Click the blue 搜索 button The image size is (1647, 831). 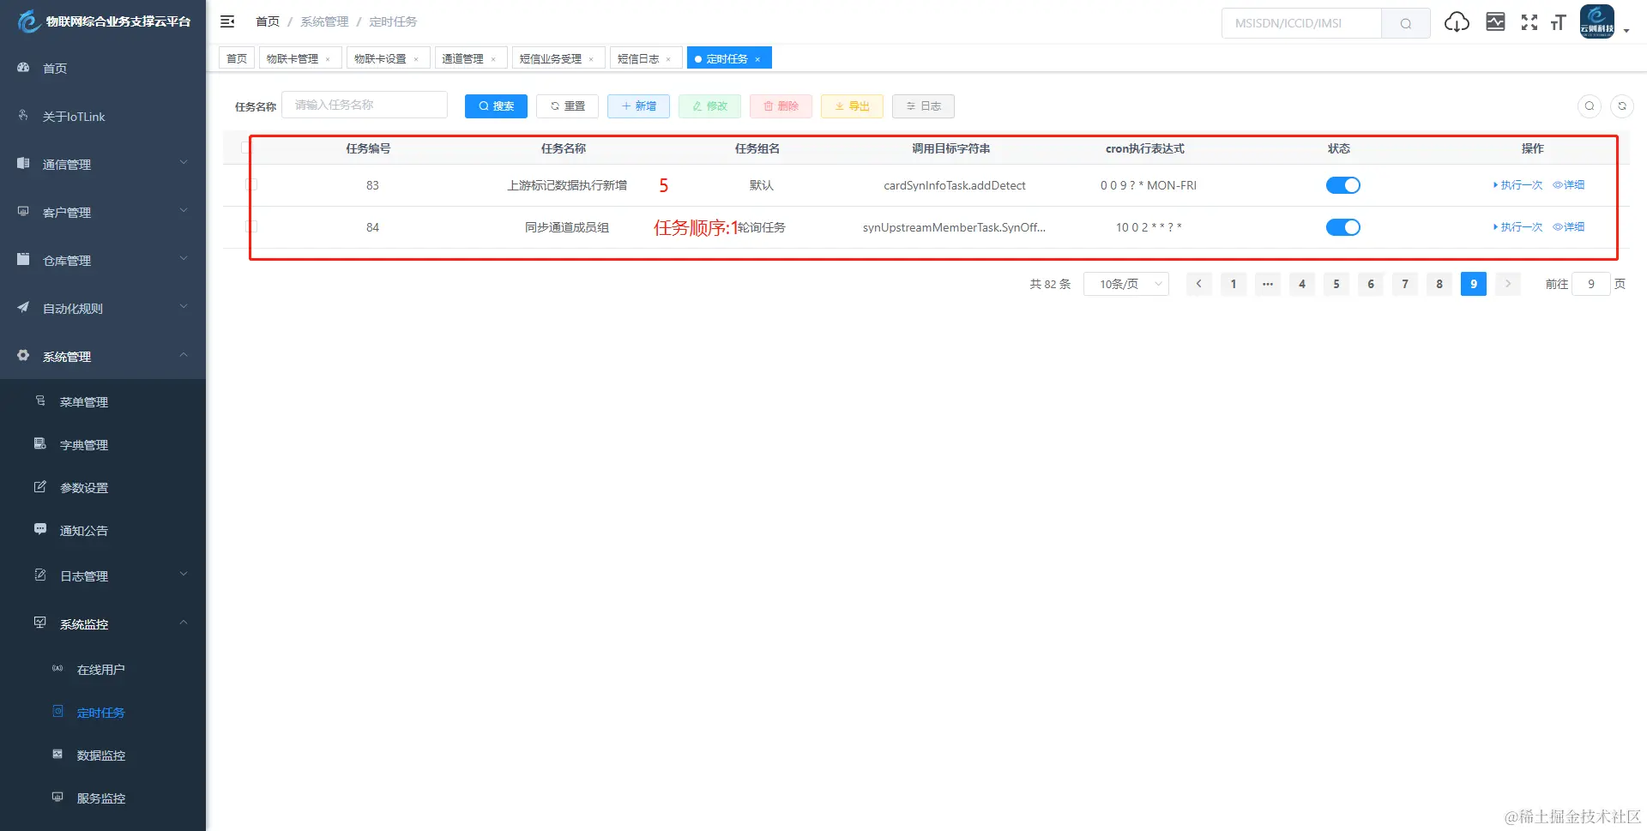(496, 106)
